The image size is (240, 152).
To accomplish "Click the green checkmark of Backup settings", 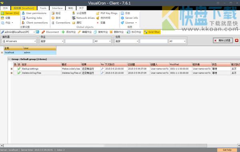I will click(19, 69).
